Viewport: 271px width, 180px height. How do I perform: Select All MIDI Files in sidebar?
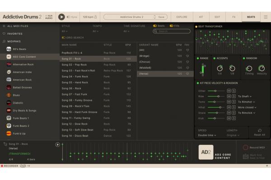click(18, 26)
